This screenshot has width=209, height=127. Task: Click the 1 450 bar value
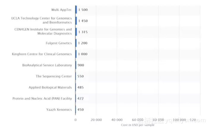tap(83, 21)
